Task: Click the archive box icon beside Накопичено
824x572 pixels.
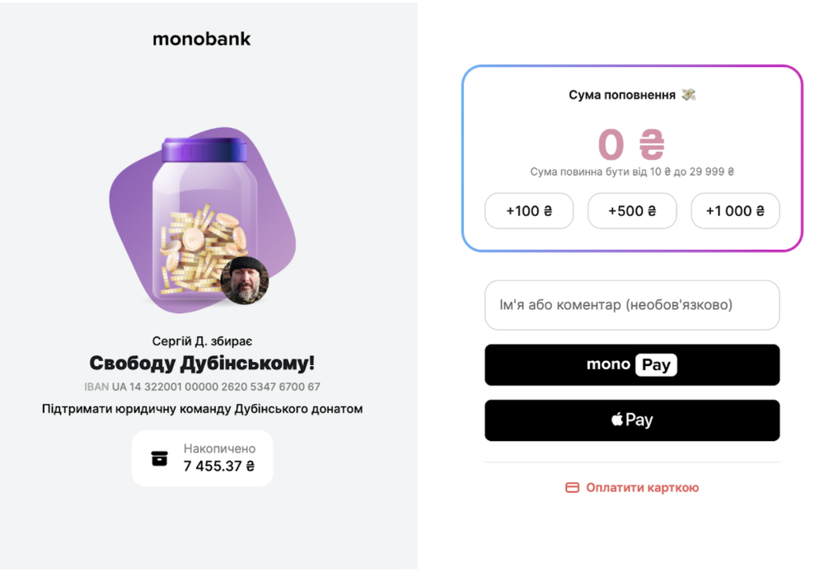Action: (160, 458)
